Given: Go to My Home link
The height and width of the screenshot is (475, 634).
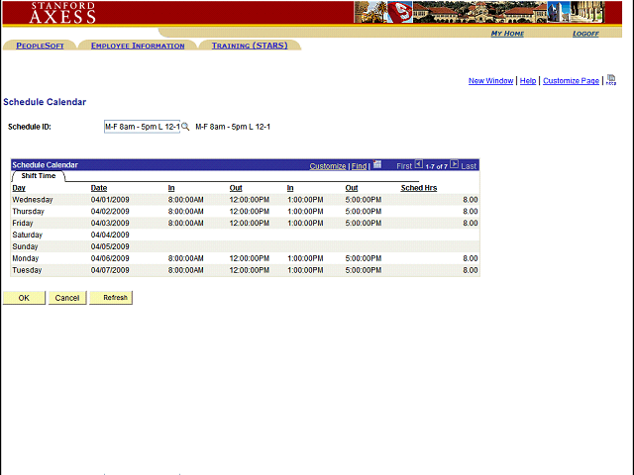Looking at the screenshot, I should point(507,34).
